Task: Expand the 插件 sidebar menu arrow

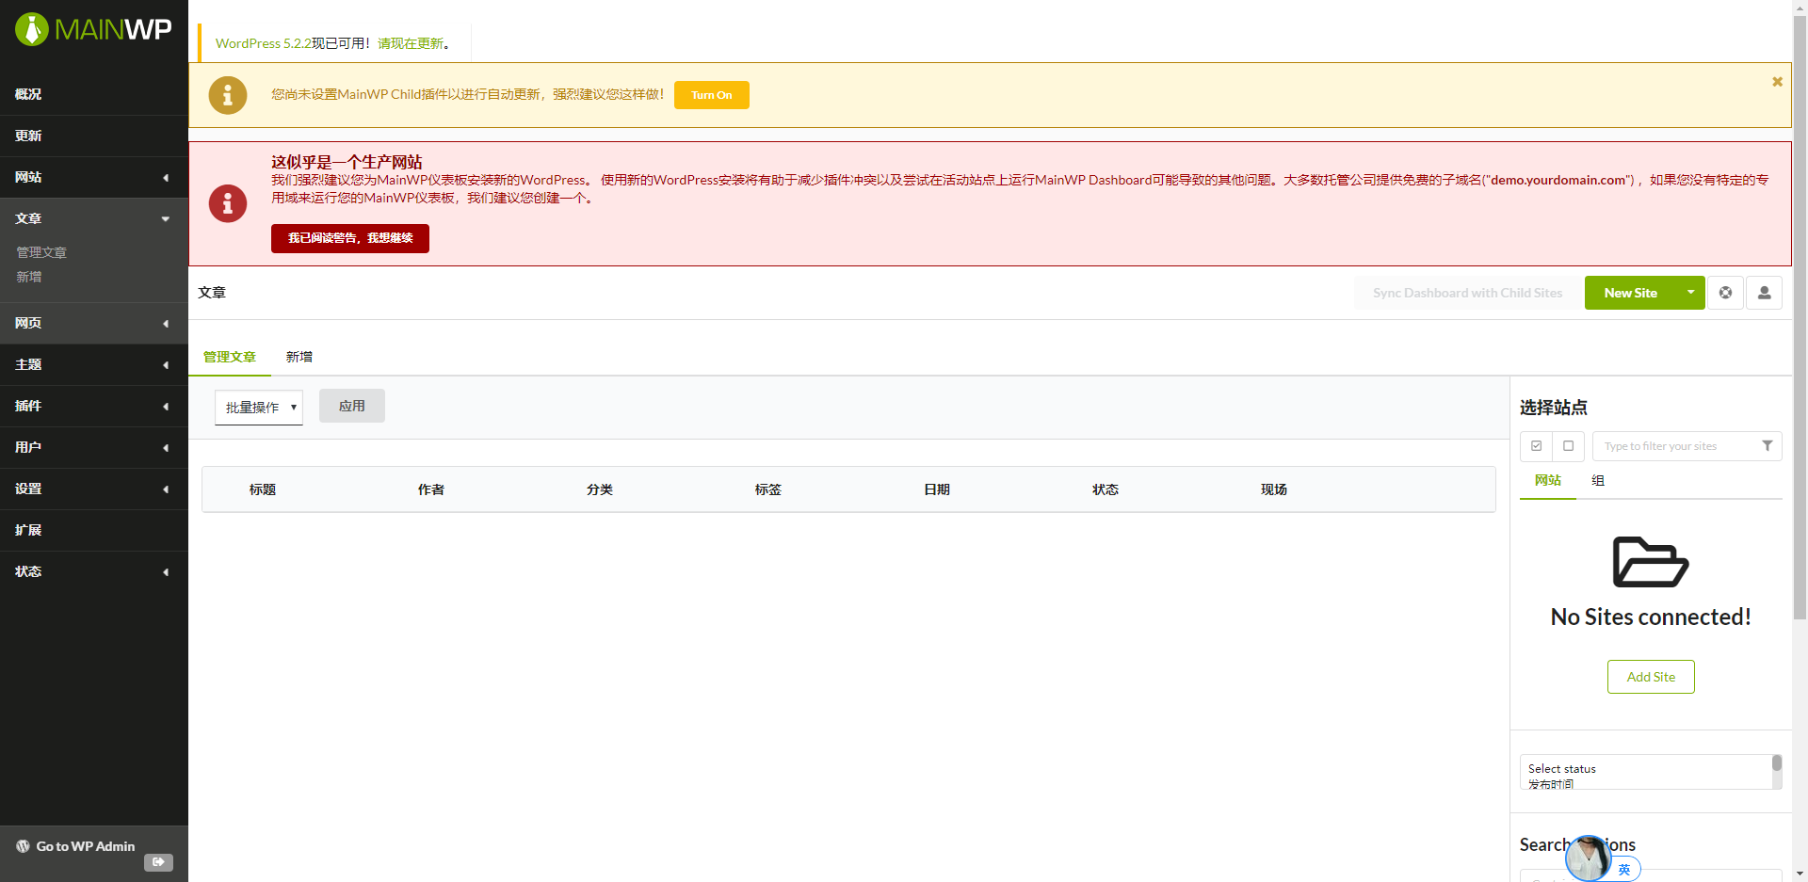Action: click(x=166, y=407)
